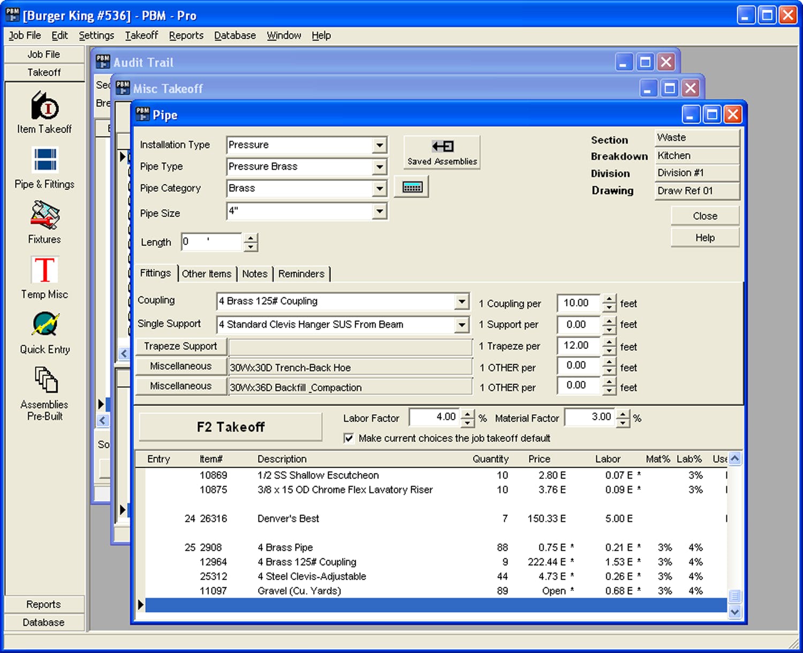Viewport: 803px width, 653px height.
Task: Click the keyboard icon button beside Pipe Category
Action: [x=412, y=187]
